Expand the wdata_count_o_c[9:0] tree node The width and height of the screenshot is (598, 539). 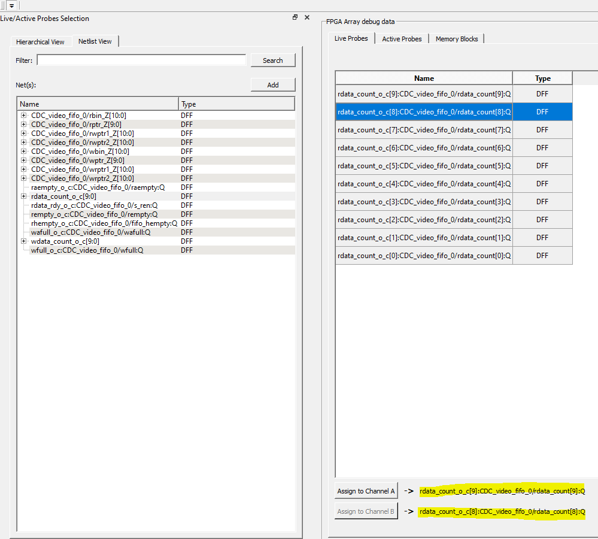[x=24, y=241]
